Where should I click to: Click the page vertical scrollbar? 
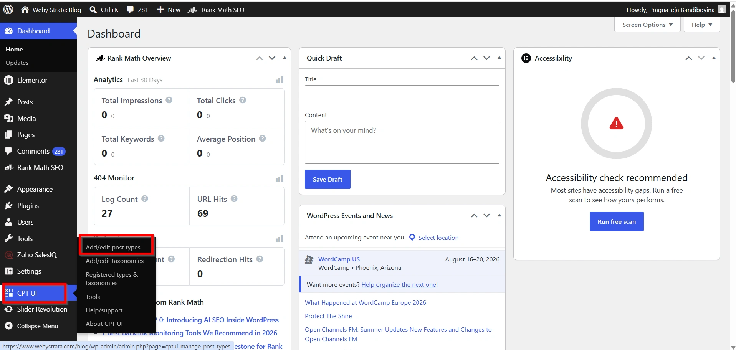click(x=733, y=47)
